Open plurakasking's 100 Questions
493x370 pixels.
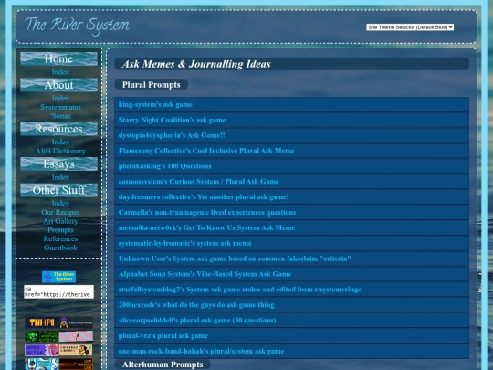point(291,166)
